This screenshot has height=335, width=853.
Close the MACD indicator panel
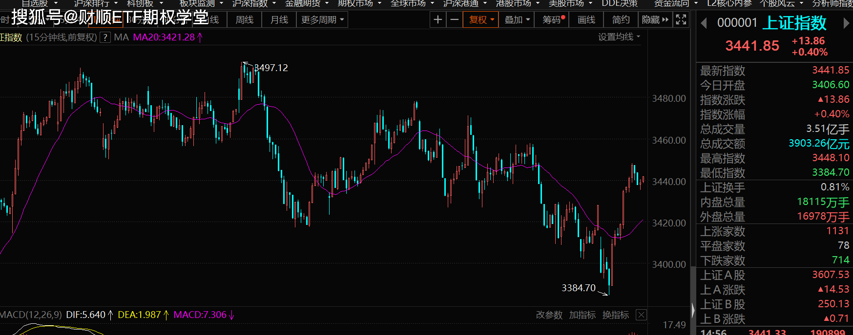(642, 315)
